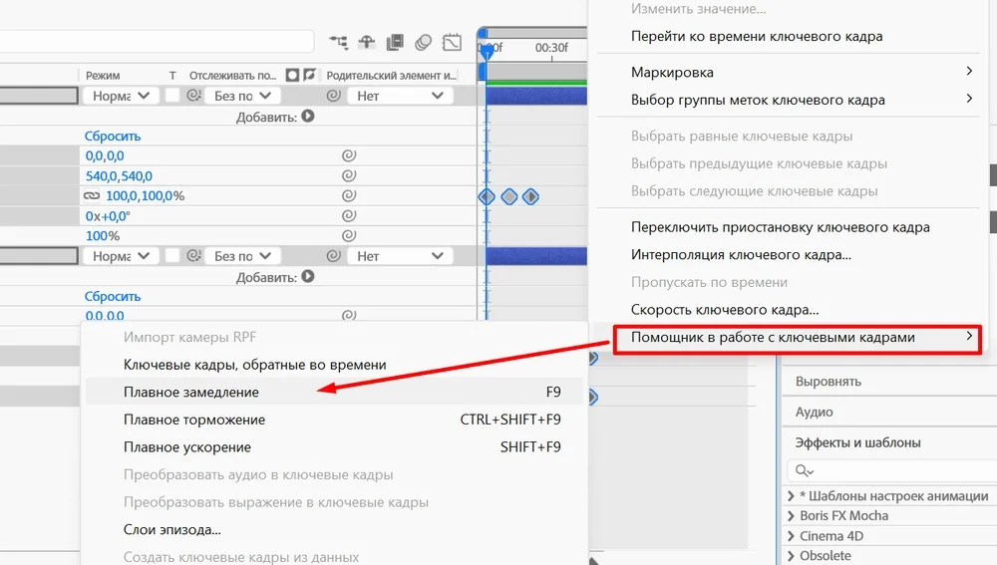Image resolution: width=997 pixels, height=565 pixels.
Task: Tick lower layer's T preserve transparency checkbox
Action: pyautogui.click(x=172, y=256)
